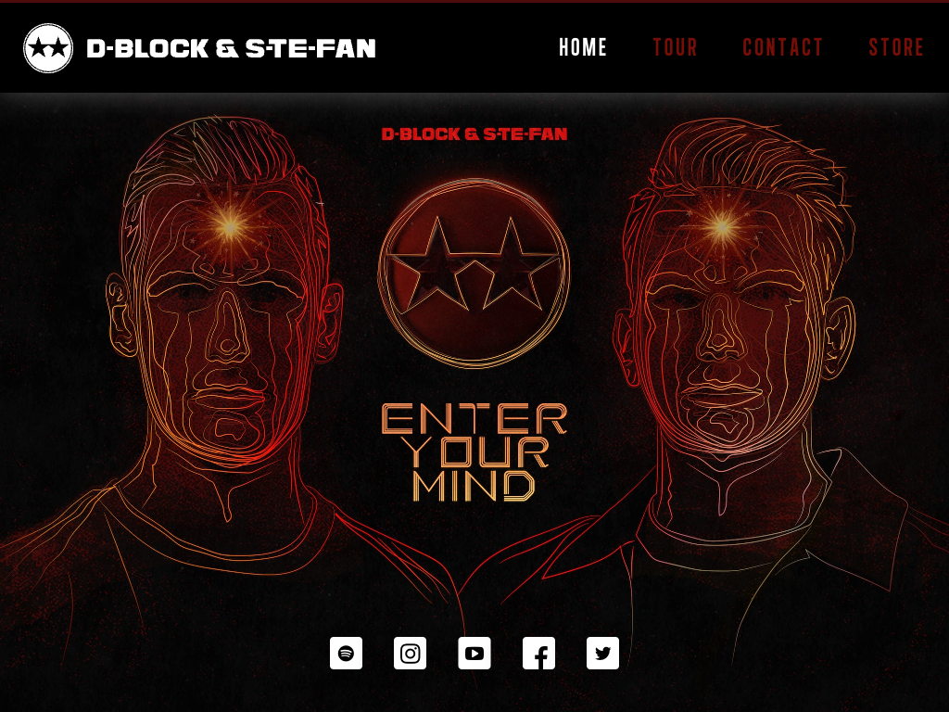Open the Spotify social icon

tap(346, 654)
